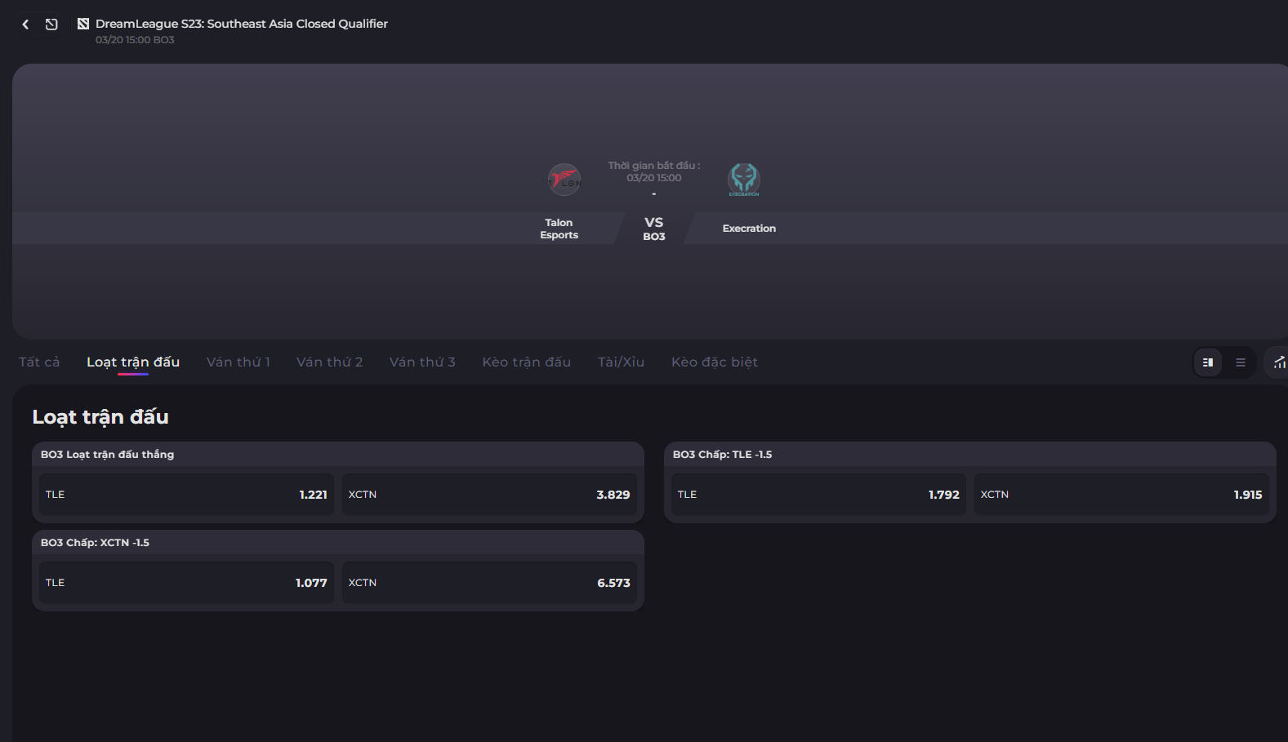
Task: Open the Tất cả tab
Action: point(39,362)
